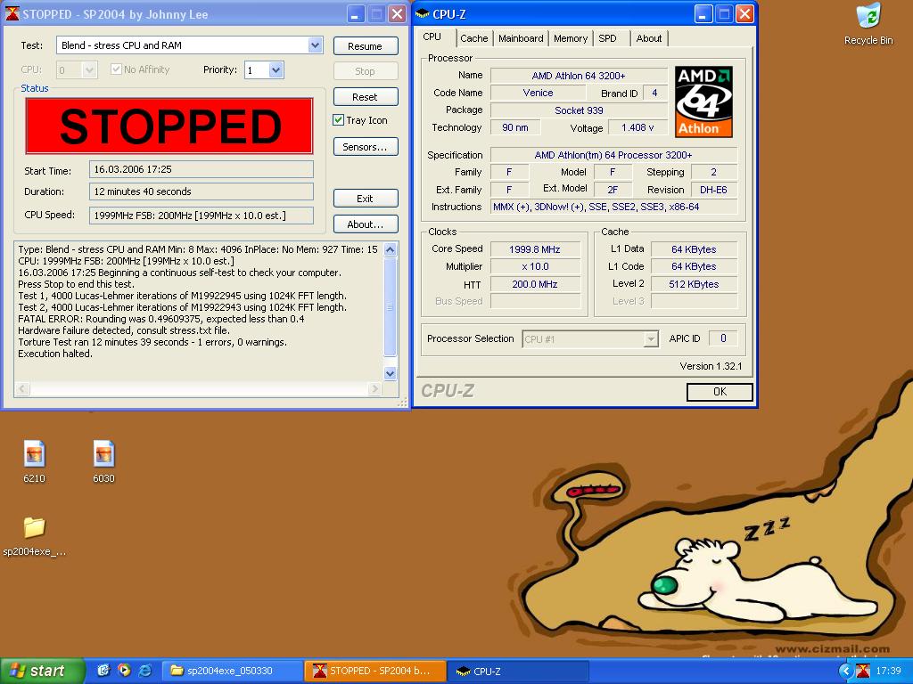Image resolution: width=913 pixels, height=684 pixels.
Task: Click the Core Speed value 1999.8 MHz
Action: [x=535, y=249]
